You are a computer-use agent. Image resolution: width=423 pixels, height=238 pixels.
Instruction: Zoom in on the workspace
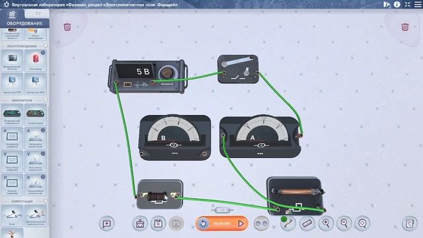point(326,223)
